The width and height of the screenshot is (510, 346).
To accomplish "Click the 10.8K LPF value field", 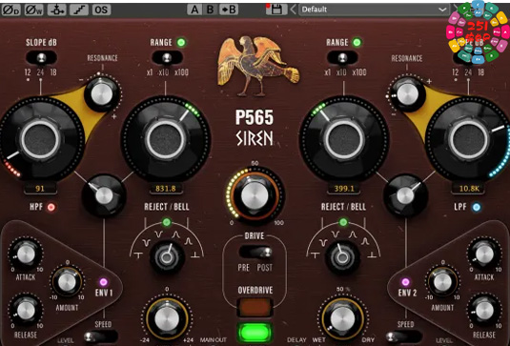I will click(469, 189).
